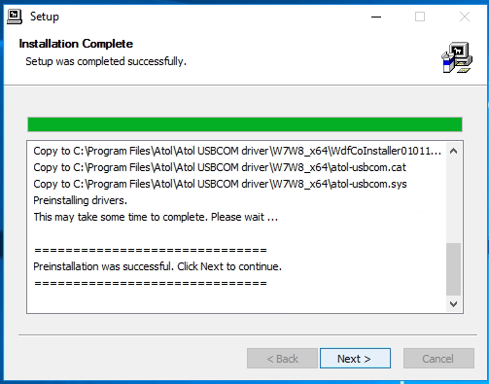
Task: Click the green installation progress bar
Action: point(245,124)
